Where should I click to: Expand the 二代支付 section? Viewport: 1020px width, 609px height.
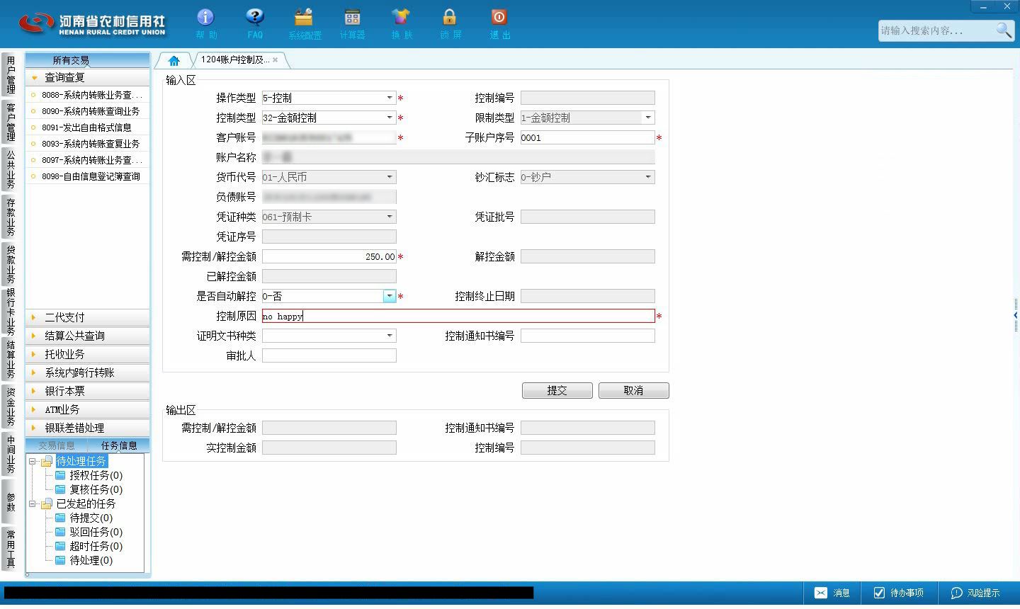(88, 317)
